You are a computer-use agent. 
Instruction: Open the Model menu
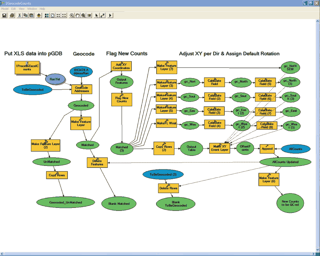click(5, 9)
